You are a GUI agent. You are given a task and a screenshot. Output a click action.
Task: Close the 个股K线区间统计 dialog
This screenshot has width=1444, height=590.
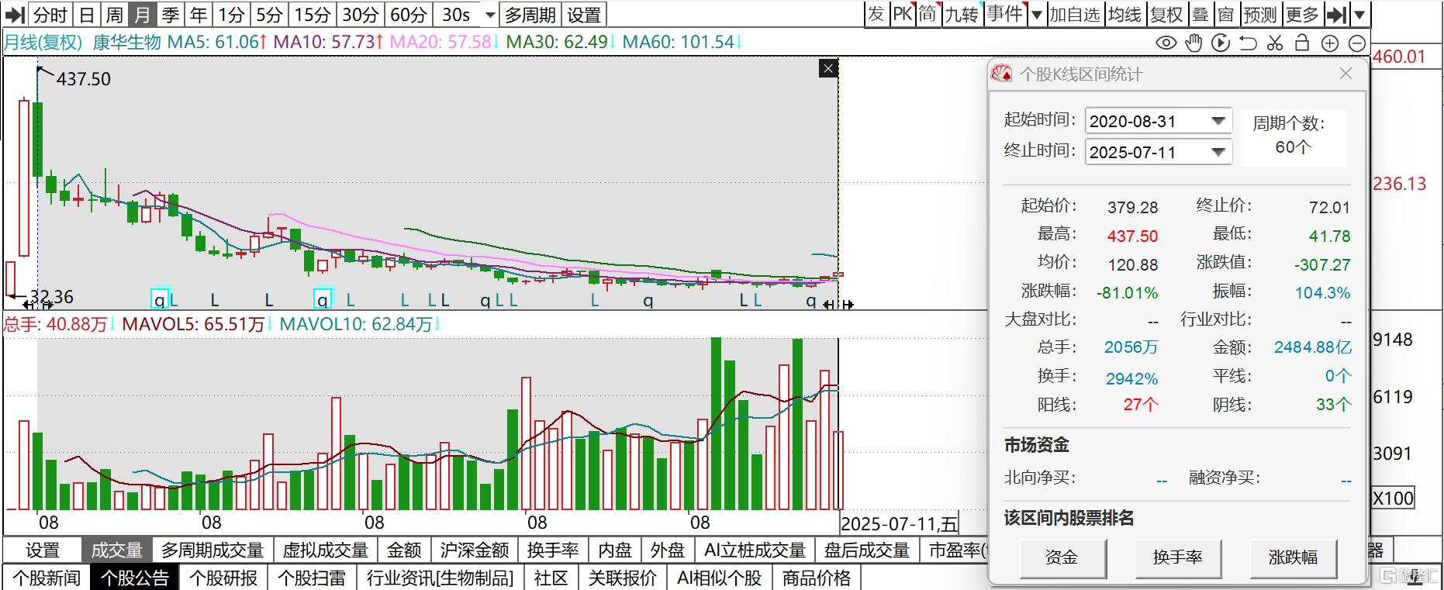tap(1346, 74)
